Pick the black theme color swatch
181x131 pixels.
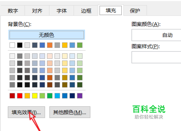pos(20,45)
